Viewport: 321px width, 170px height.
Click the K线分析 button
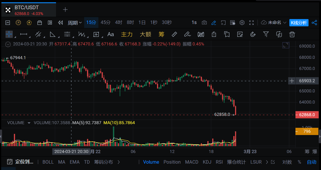pyautogui.click(x=299, y=23)
